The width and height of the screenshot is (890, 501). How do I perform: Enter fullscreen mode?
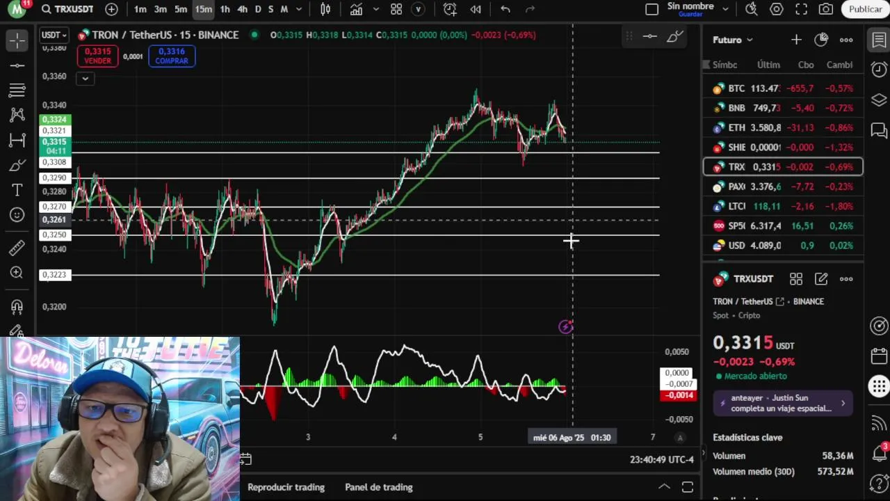[802, 9]
